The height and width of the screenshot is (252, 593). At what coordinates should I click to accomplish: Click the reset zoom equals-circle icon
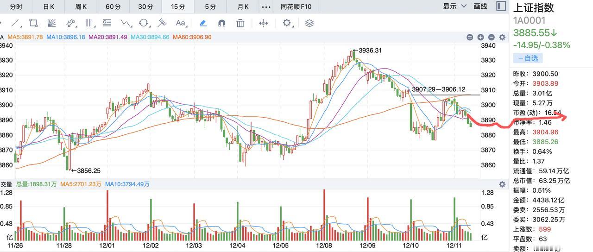470,37
